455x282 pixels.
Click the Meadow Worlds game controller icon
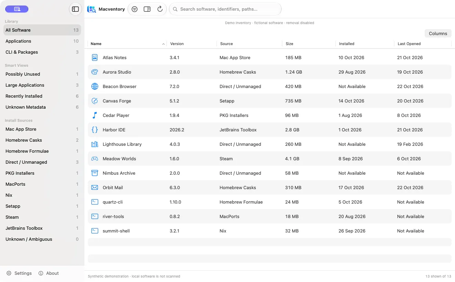pyautogui.click(x=95, y=159)
